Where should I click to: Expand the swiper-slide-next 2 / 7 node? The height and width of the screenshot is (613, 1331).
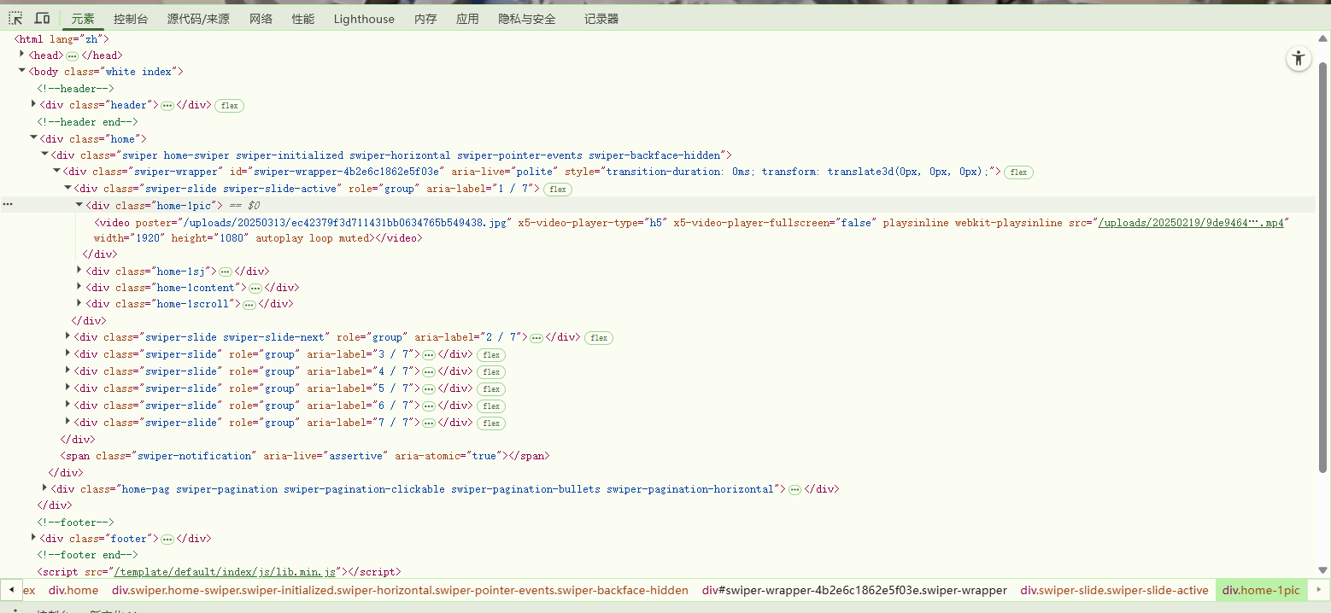pos(67,336)
